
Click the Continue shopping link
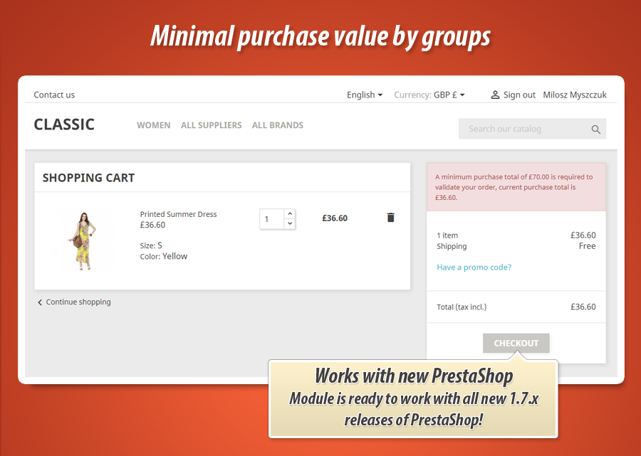tap(78, 302)
